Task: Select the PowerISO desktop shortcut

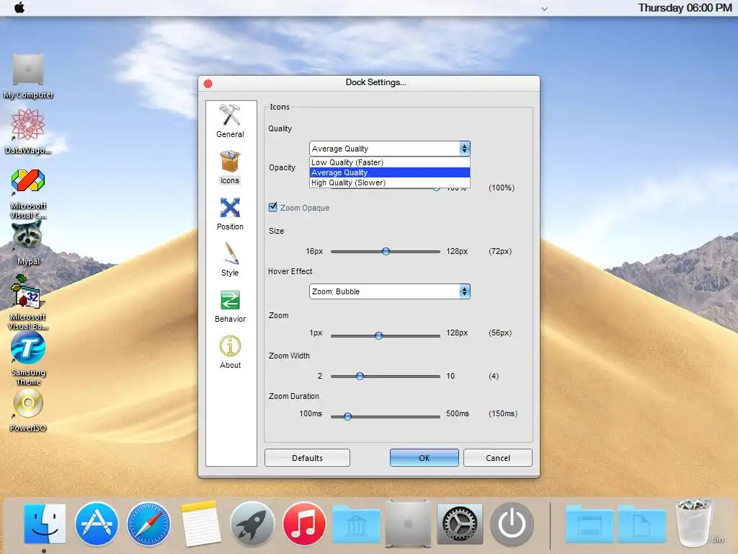Action: coord(28,411)
